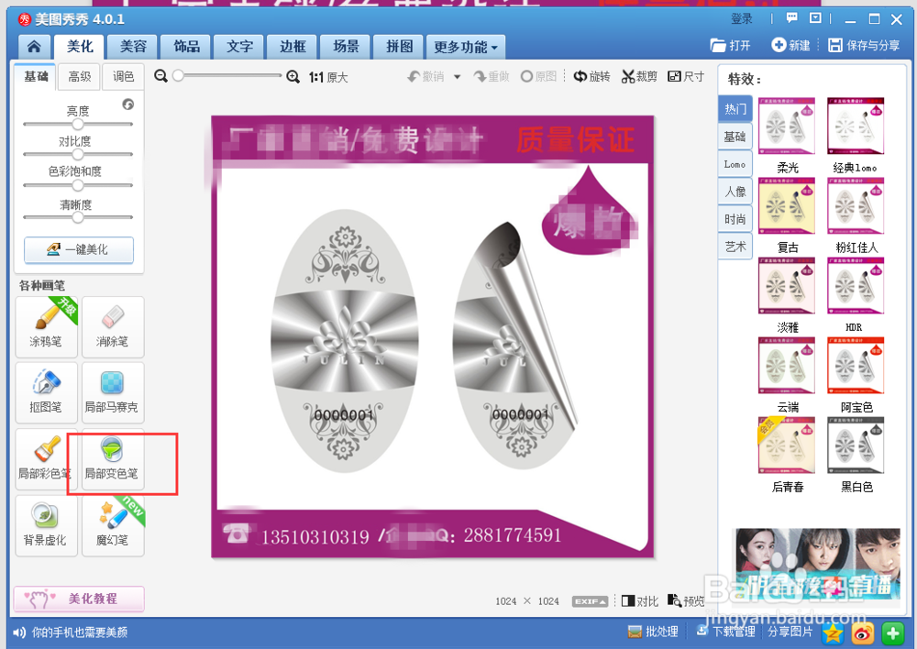
Task: Switch to the 调色 color panel
Action: point(123,77)
